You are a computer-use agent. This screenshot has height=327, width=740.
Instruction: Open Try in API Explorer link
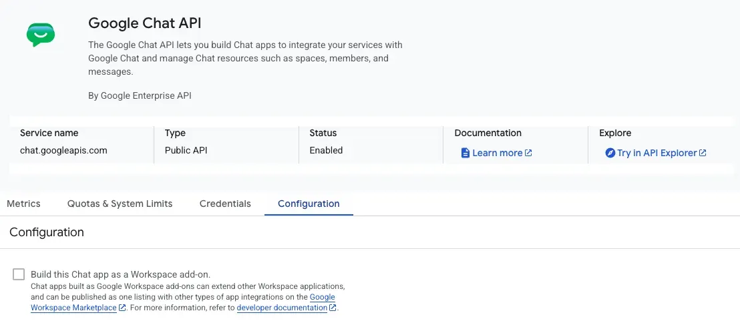click(656, 153)
